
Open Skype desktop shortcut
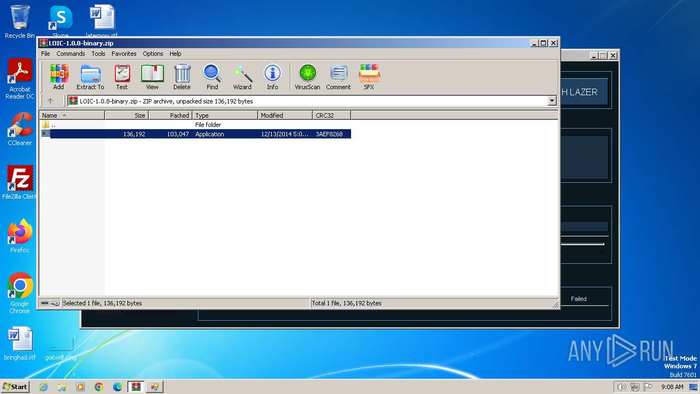60,22
